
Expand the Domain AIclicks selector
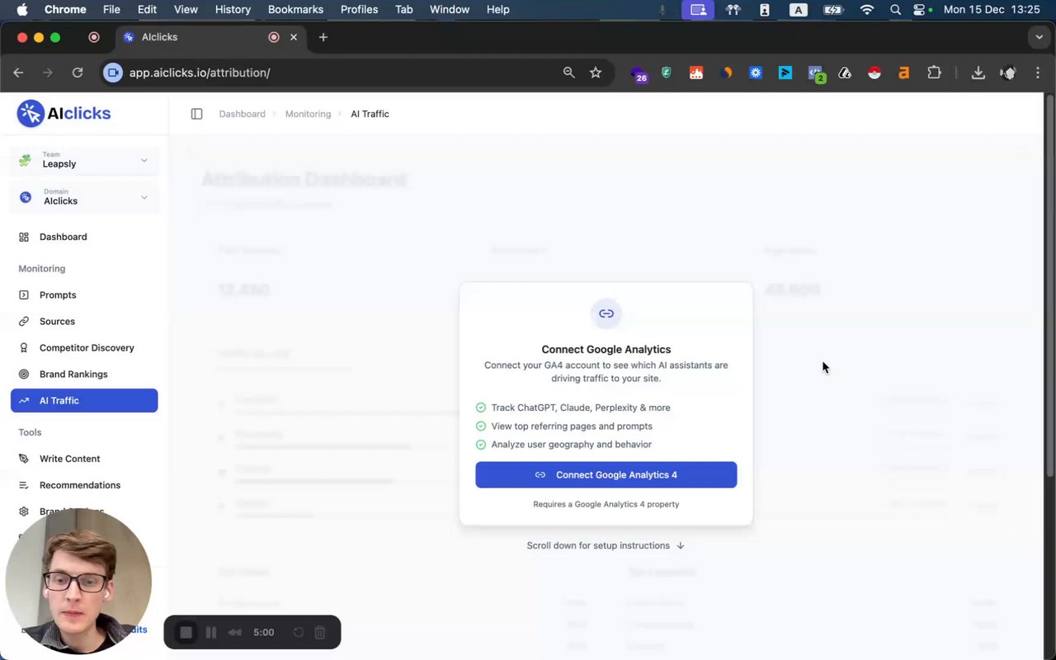tap(84, 197)
